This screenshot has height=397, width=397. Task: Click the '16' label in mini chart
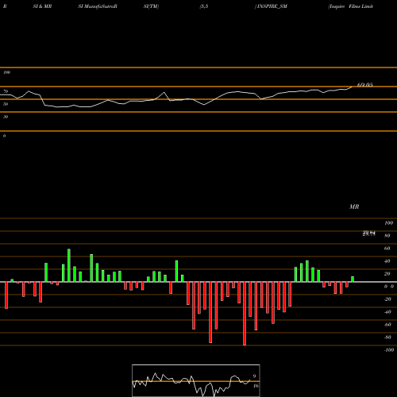(x=256, y=386)
